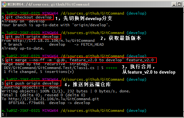This screenshot has height=118, width=184.
Task: Click 'FETCH_HEAD' in the pull output
Action: (x=92, y=45)
